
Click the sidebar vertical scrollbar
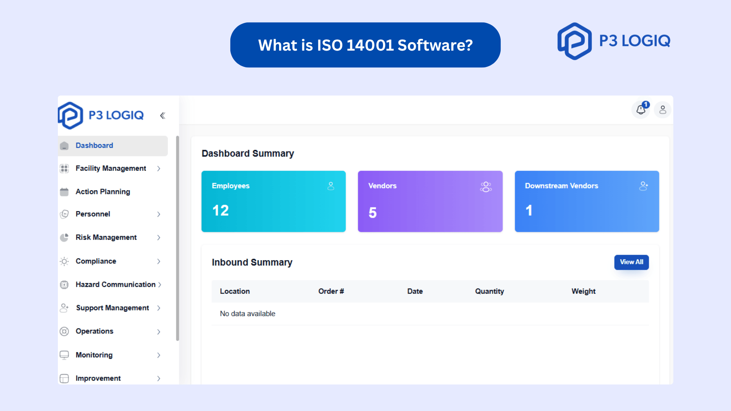tap(177, 238)
